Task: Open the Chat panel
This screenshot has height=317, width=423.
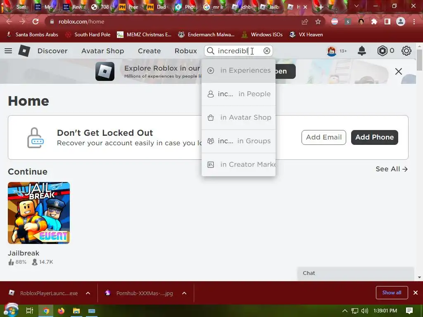Action: point(356,273)
